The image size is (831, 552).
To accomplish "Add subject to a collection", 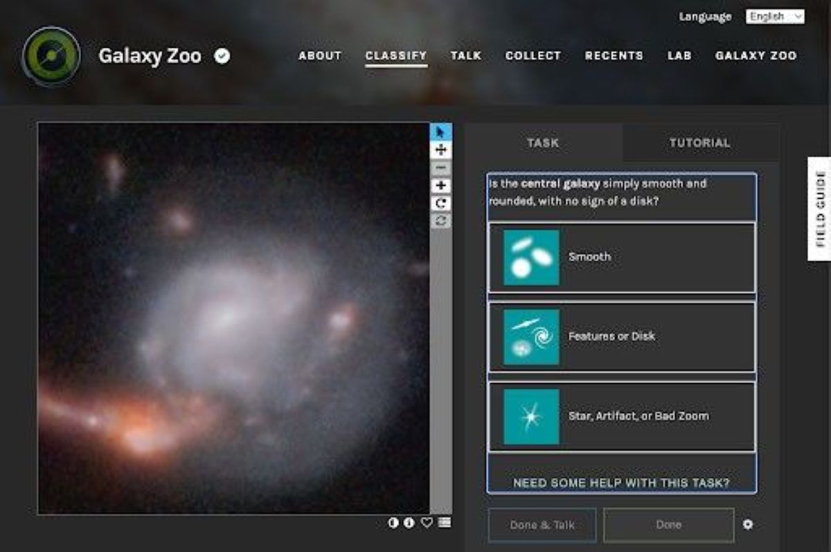I will (445, 522).
